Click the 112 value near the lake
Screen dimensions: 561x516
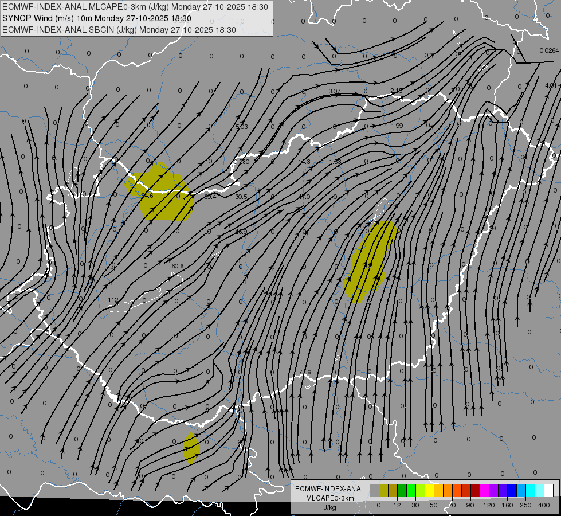click(113, 300)
